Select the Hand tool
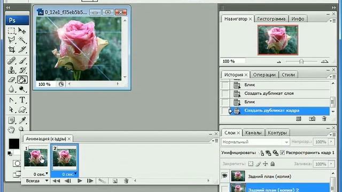 pos(11,130)
